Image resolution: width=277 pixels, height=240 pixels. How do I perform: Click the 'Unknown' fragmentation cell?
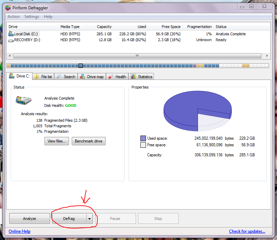click(204, 40)
